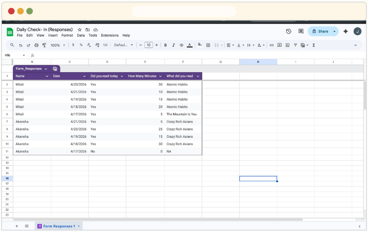Open the Data menu
Screen dimensions: 368x231
tap(81, 36)
